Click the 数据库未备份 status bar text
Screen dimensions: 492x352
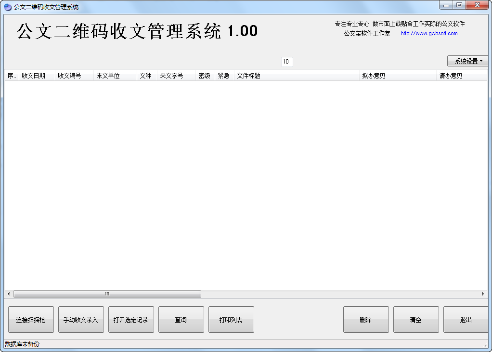pos(22,344)
